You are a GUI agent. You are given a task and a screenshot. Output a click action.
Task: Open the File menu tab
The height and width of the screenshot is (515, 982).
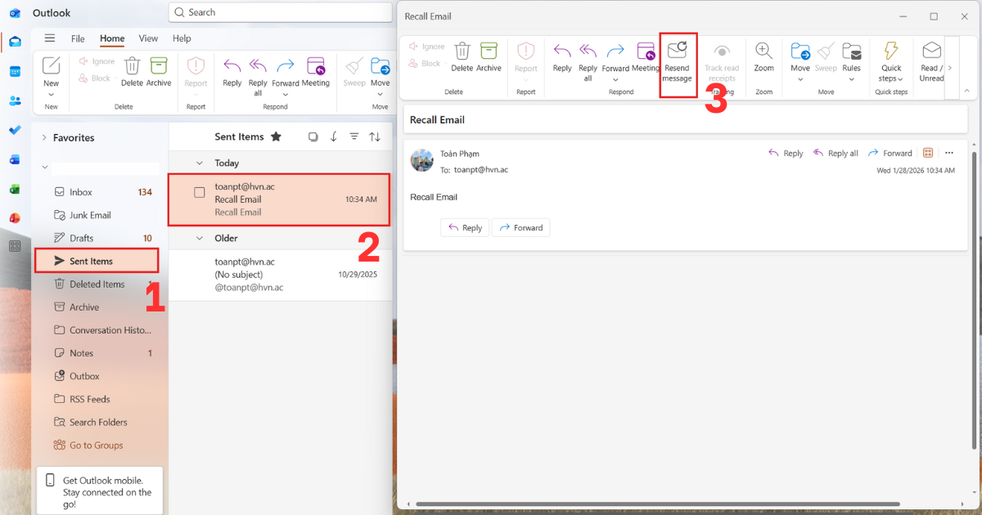(x=78, y=38)
